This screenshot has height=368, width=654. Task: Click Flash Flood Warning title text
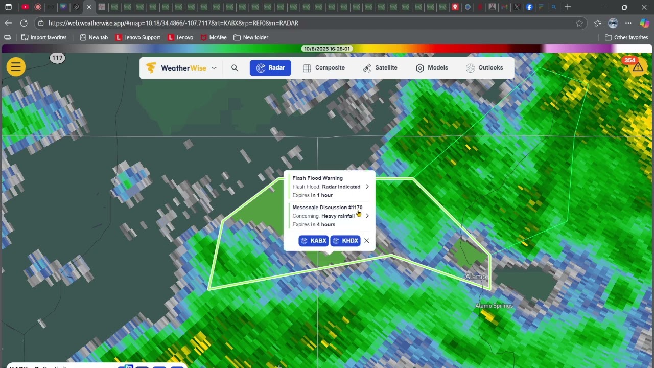[x=317, y=178]
